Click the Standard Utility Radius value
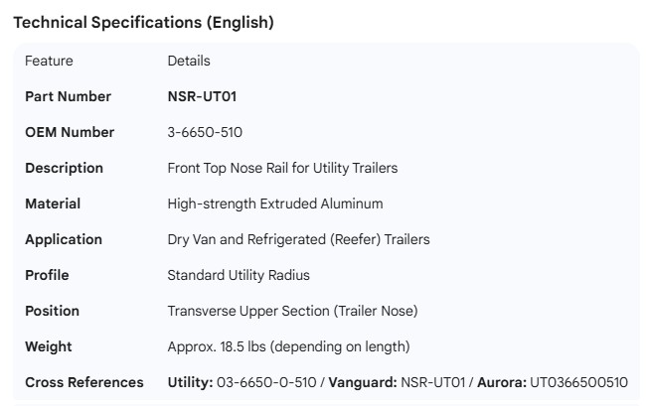The height and width of the screenshot is (406, 646). click(x=239, y=275)
